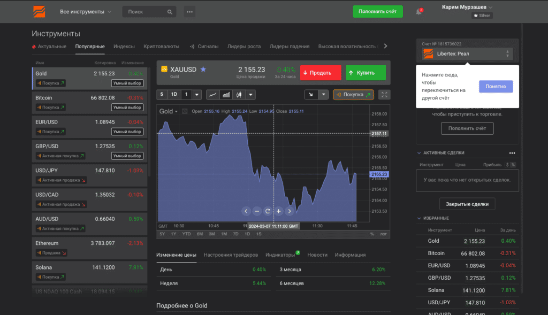Zoom in on the chart
Screen dimensions: 548x315
click(x=278, y=211)
